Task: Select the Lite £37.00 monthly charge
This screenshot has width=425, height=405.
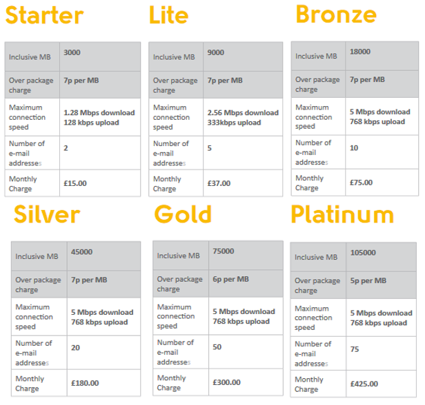Action: pos(219,183)
